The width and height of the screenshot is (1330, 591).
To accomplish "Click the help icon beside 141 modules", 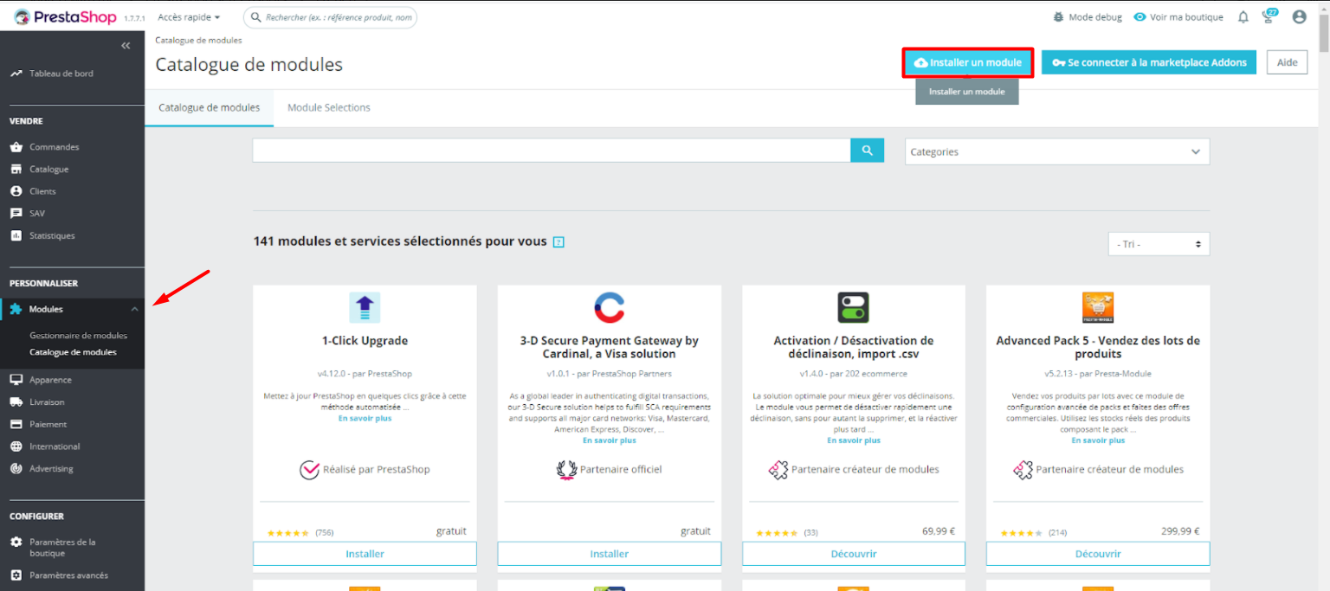I will [558, 242].
